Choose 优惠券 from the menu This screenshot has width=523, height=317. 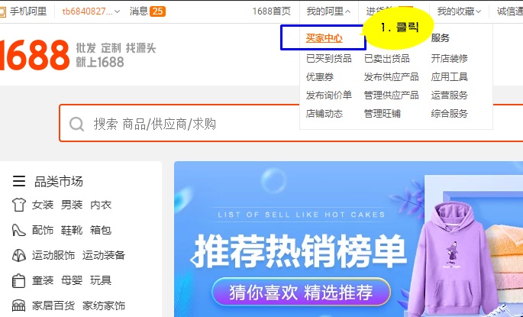click(320, 77)
